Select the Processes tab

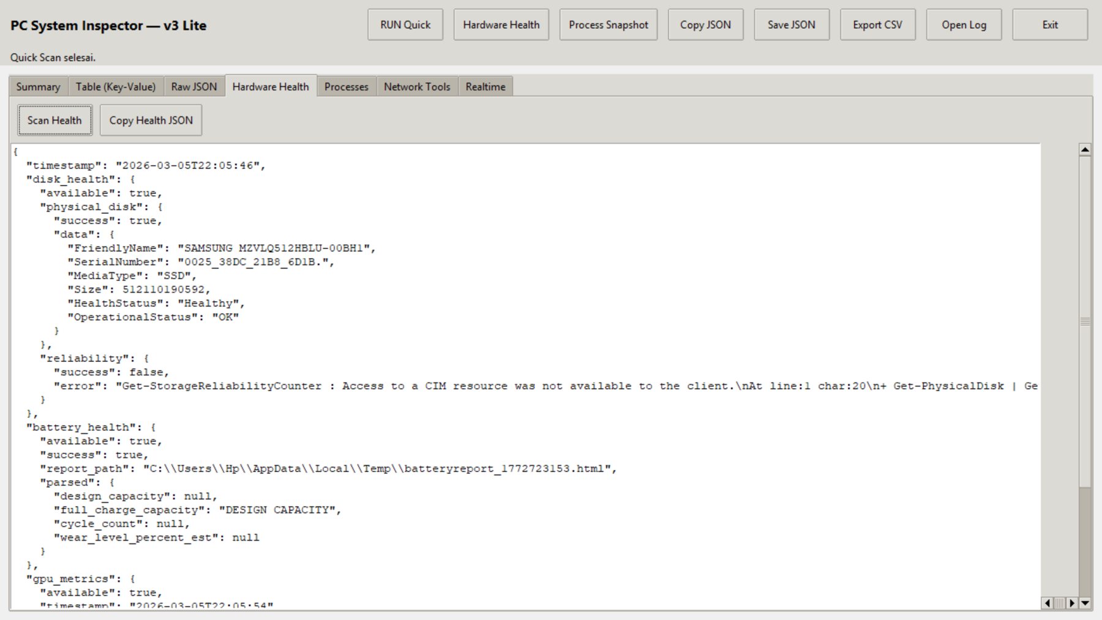(346, 87)
